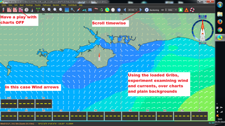Open the Grib menu
Screen dimensions: 225x126
coord(16,5)
